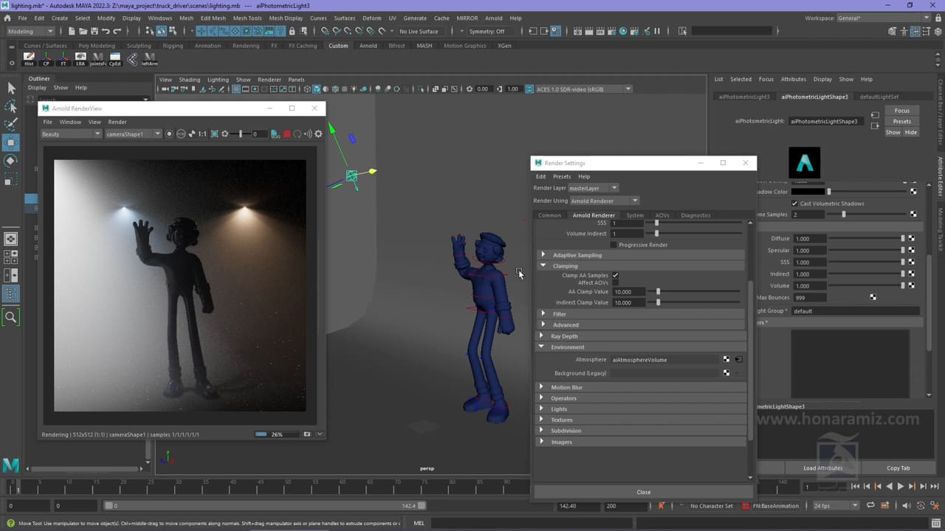The image size is (945, 531).
Task: Click the Hide button in Attribute Editor
Action: click(x=911, y=133)
